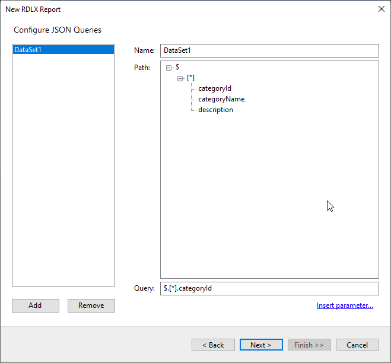Click the Query input field

269,288
